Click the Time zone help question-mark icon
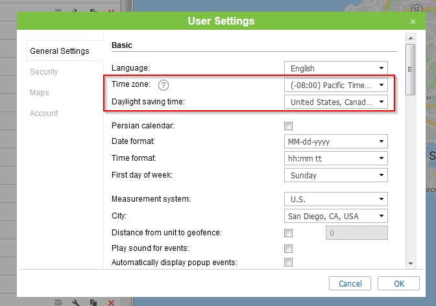436x306 pixels. (x=163, y=85)
